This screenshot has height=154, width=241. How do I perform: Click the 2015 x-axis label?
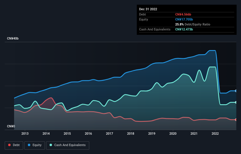pyautogui.click(x=67, y=134)
